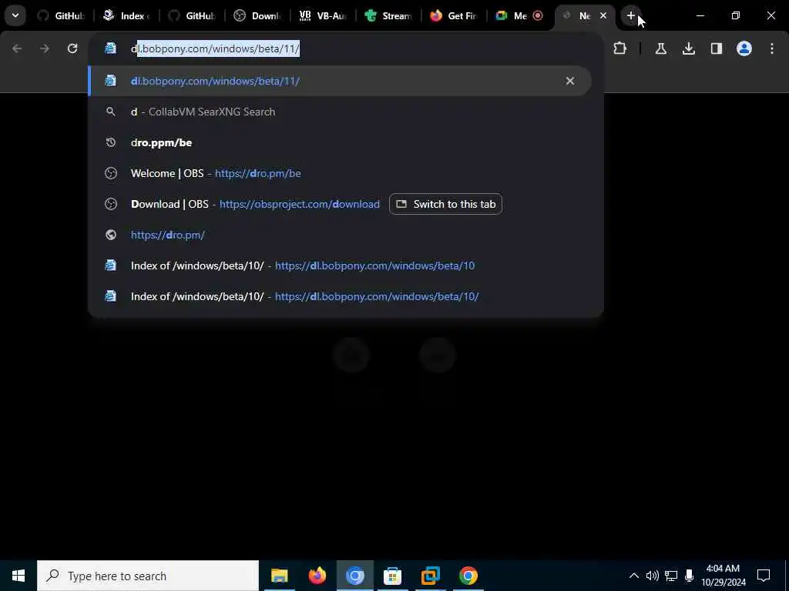The height and width of the screenshot is (591, 789).
Task: Switch to the Stream tab
Action: 388,15
